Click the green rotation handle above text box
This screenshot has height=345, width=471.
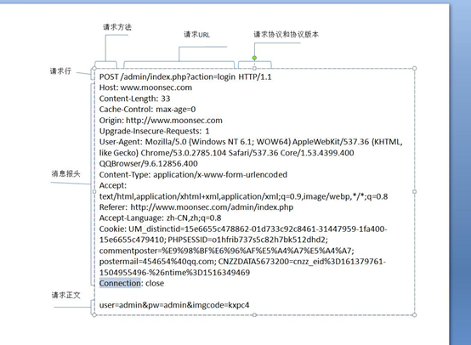(x=254, y=58)
